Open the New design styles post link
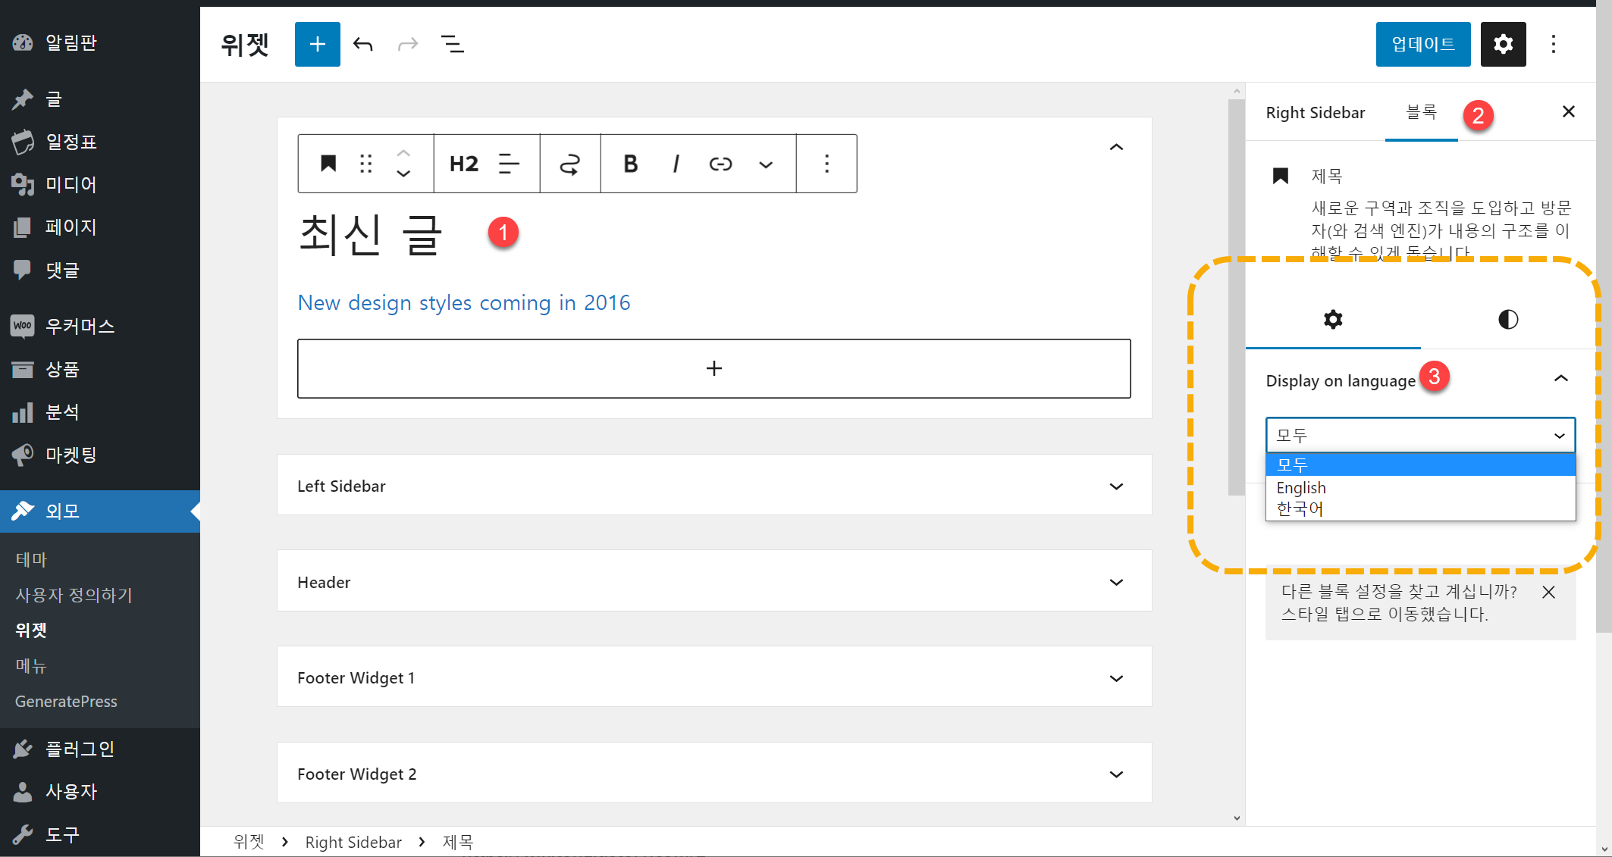This screenshot has height=857, width=1612. (463, 302)
